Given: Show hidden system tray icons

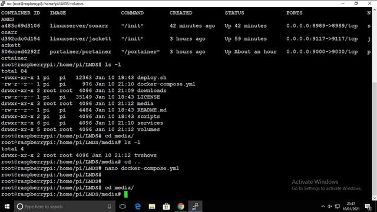Looking at the screenshot, I should coord(323,207).
